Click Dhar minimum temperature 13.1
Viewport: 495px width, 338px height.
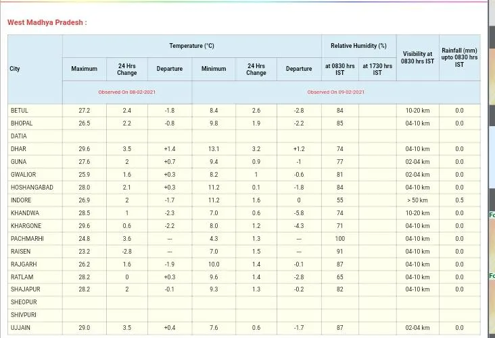[214, 149]
